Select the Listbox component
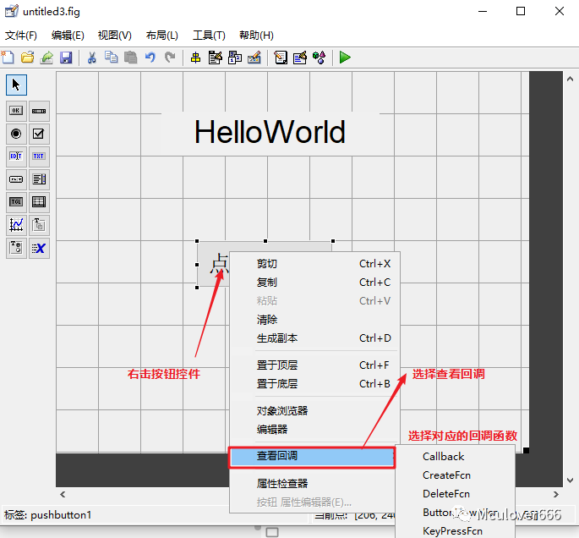Image resolution: width=579 pixels, height=538 pixels. point(39,179)
